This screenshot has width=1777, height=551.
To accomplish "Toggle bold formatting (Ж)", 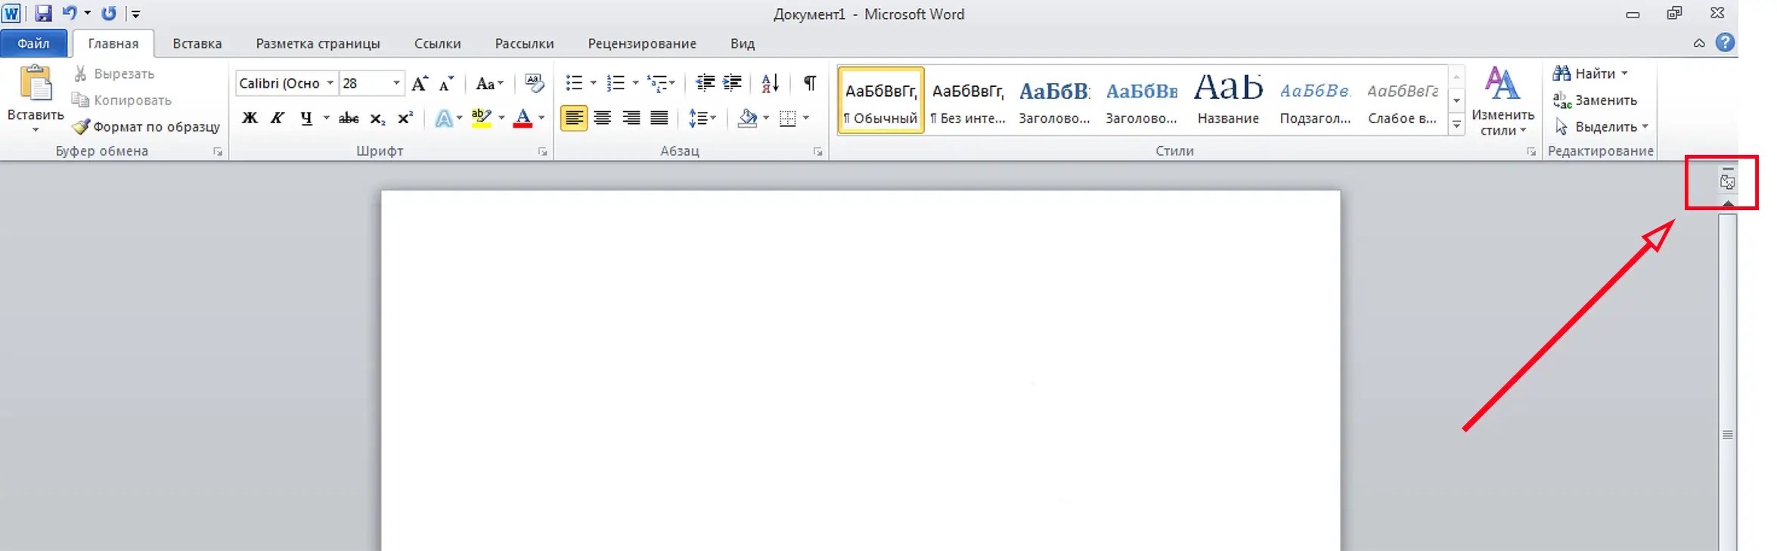I will tap(250, 118).
